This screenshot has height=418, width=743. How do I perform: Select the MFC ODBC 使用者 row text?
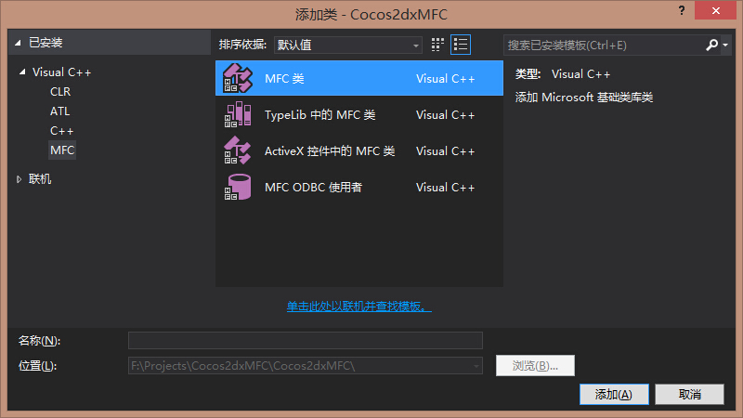point(313,188)
